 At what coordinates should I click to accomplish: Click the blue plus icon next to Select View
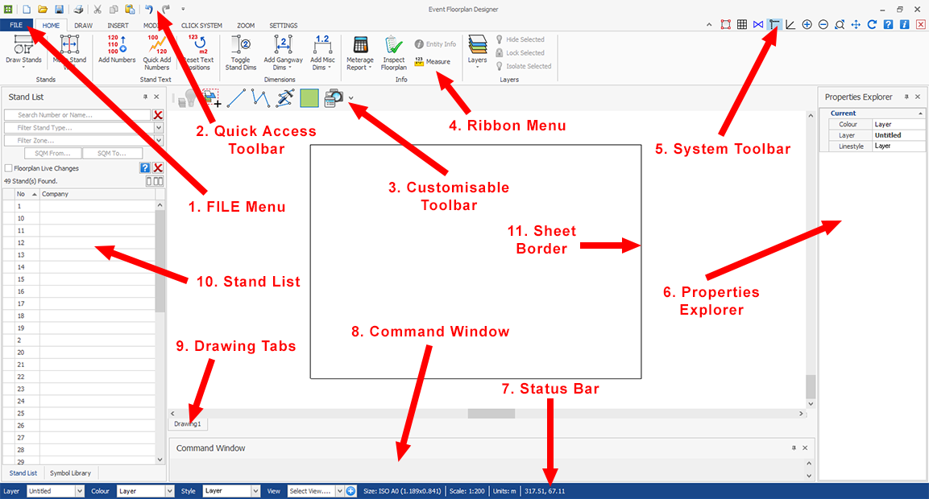point(350,491)
